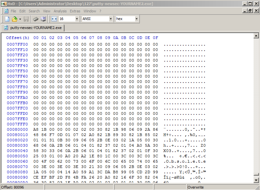Click the Offset: 80096 status bar entry
The width and height of the screenshot is (260, 190).
(12, 187)
